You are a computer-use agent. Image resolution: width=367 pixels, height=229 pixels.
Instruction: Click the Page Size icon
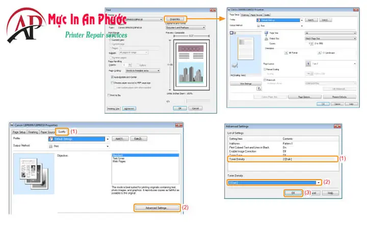click(x=266, y=33)
